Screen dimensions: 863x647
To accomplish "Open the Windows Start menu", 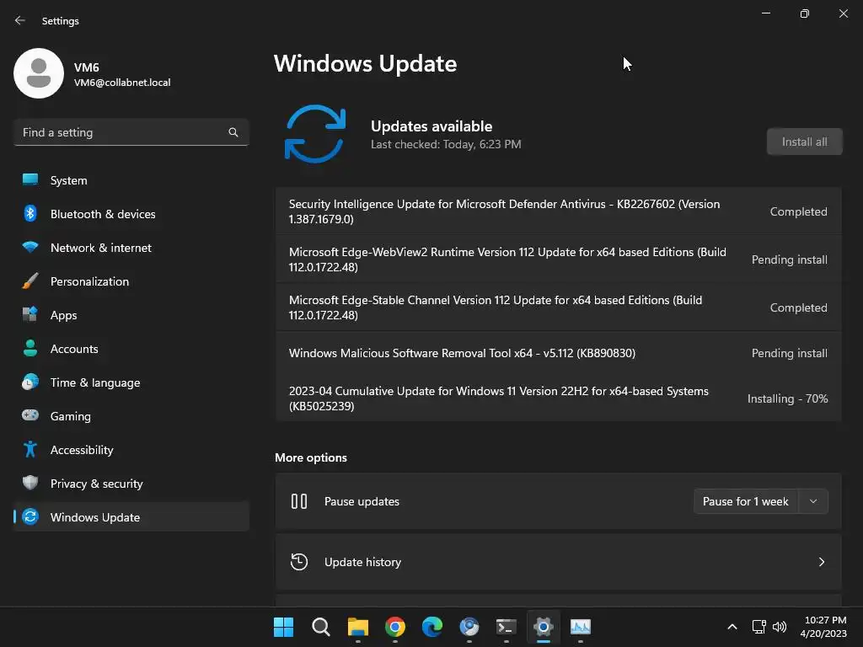I will [x=283, y=627].
